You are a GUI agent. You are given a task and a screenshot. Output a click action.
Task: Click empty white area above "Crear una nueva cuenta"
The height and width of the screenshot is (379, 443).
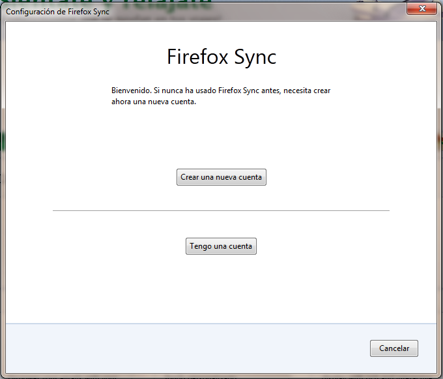pyautogui.click(x=221, y=140)
